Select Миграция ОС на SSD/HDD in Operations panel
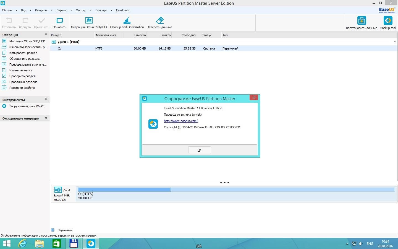The height and width of the screenshot is (249, 398). (27, 41)
